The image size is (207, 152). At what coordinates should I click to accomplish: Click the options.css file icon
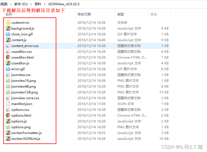(8, 110)
